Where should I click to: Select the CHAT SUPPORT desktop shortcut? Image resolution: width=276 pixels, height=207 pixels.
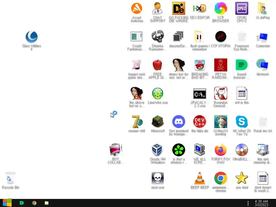[x=157, y=8]
